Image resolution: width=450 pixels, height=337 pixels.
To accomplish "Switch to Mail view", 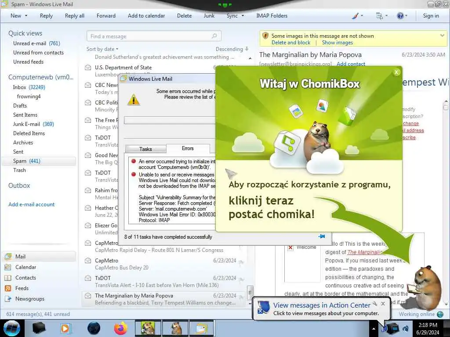I will tap(40, 256).
